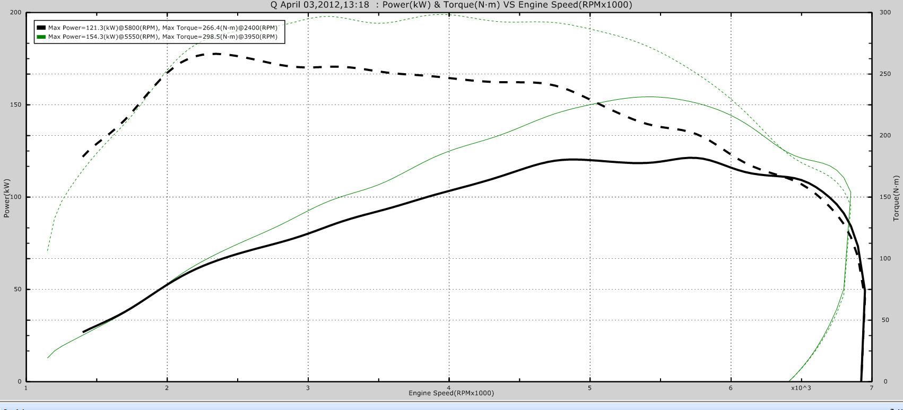Viewport: 903px width, 410px height.
Task: Click the 2 tick on engine speed axis
Action: click(x=167, y=388)
